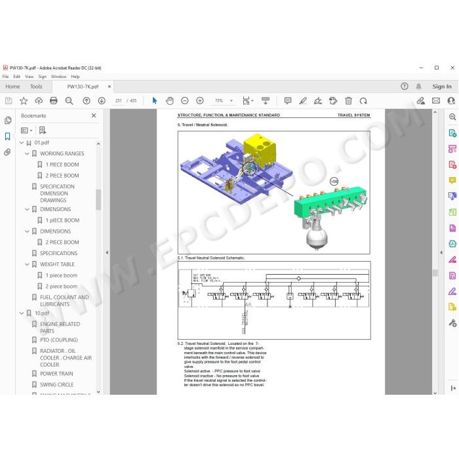Image resolution: width=459 pixels, height=459 pixels.
Task: Open the Attachments paperclip panel
Action: [7, 152]
